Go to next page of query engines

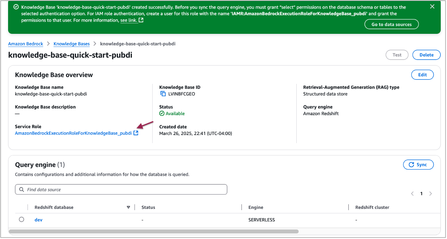pos(431,194)
